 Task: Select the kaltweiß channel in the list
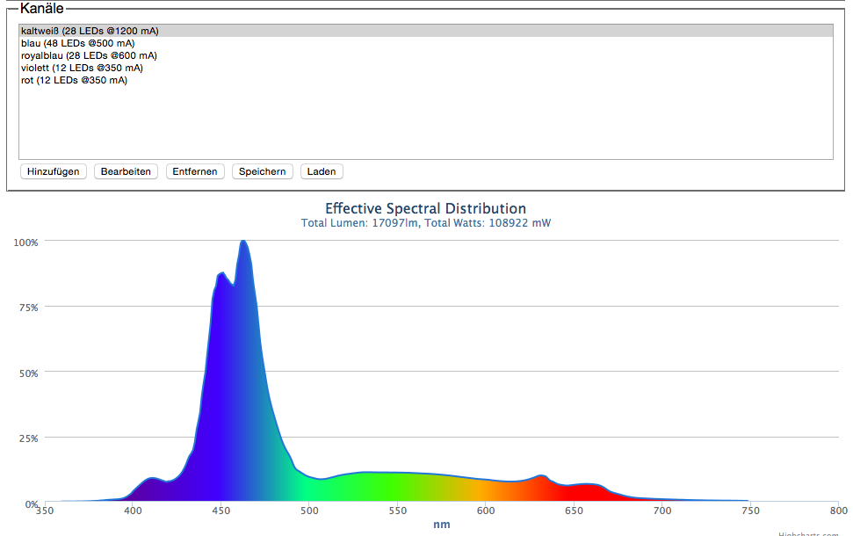point(90,31)
